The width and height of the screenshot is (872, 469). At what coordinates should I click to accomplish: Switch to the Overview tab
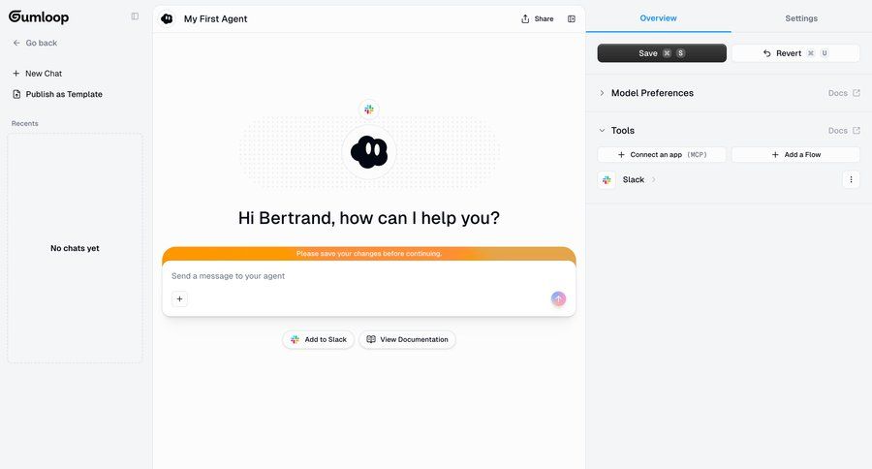click(658, 18)
